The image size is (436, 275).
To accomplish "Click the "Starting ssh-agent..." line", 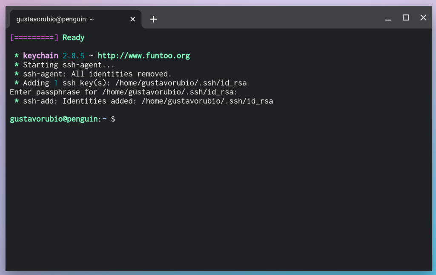I will (69, 65).
